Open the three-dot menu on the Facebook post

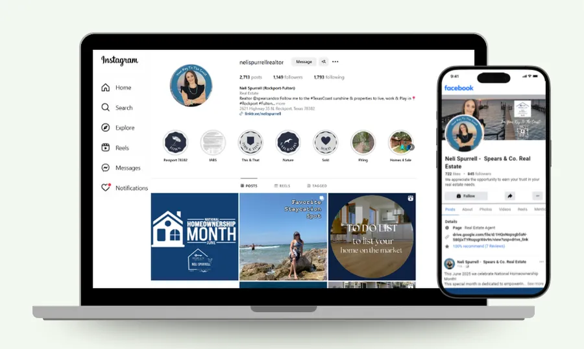(541, 262)
